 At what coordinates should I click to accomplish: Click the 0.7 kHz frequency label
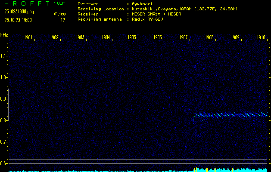pyautogui.click(x=3, y=142)
